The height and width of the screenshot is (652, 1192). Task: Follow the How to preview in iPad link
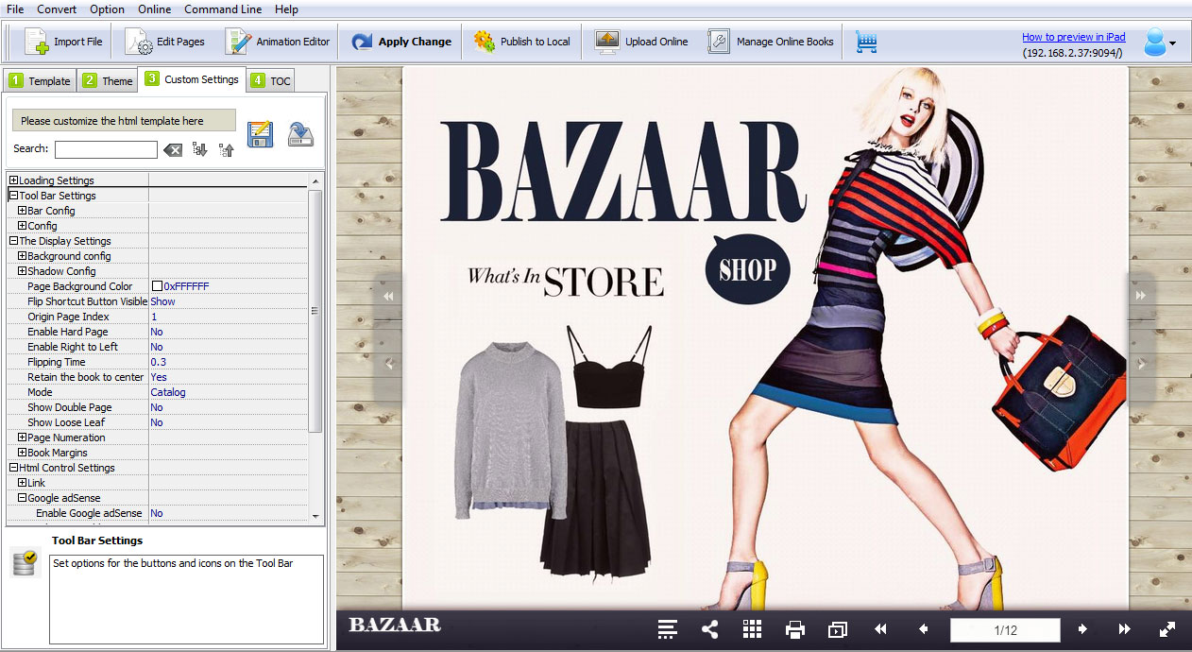coord(1073,37)
